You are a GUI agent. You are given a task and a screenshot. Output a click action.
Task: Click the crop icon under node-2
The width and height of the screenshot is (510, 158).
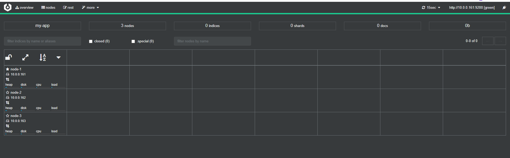pos(7,103)
